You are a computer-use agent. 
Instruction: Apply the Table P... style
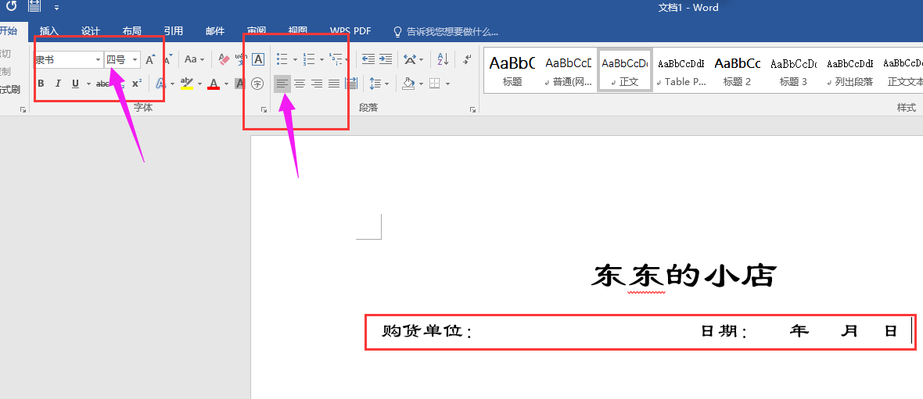681,70
